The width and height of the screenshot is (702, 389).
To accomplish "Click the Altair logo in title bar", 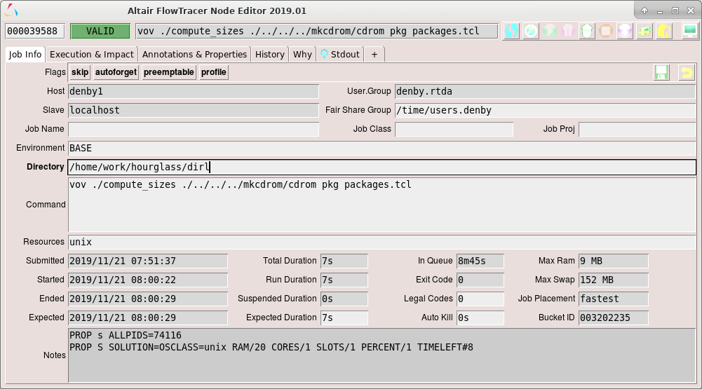I will point(12,11).
